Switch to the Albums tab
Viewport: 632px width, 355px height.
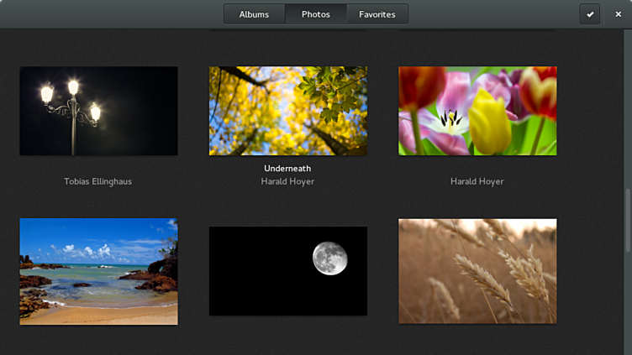tap(254, 14)
